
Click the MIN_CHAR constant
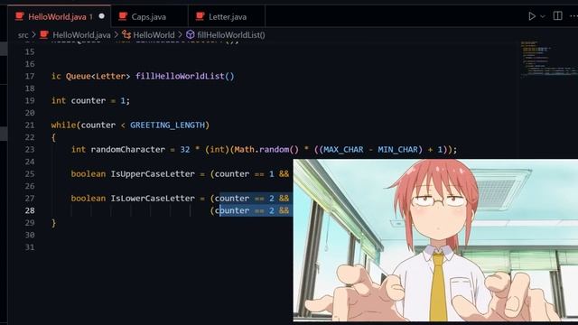pyautogui.click(x=397, y=150)
